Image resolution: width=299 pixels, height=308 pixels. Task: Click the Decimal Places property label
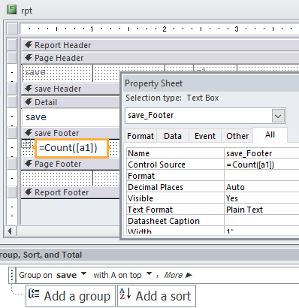click(x=156, y=187)
